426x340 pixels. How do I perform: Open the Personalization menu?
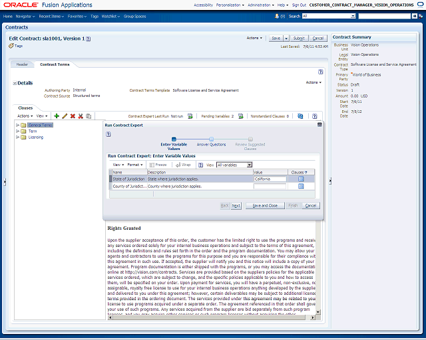[230, 5]
